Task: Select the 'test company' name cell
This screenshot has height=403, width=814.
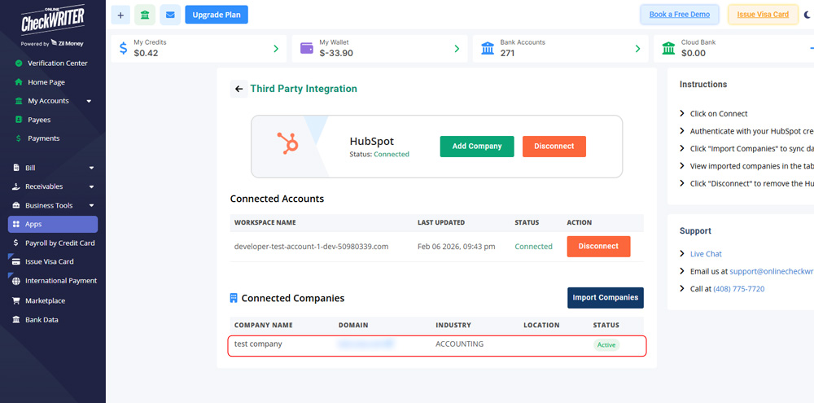Action: pos(258,344)
